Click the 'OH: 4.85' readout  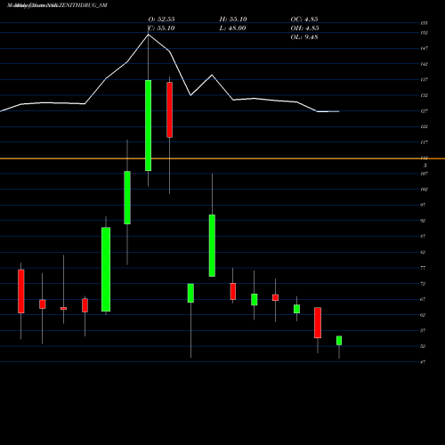tap(304, 28)
